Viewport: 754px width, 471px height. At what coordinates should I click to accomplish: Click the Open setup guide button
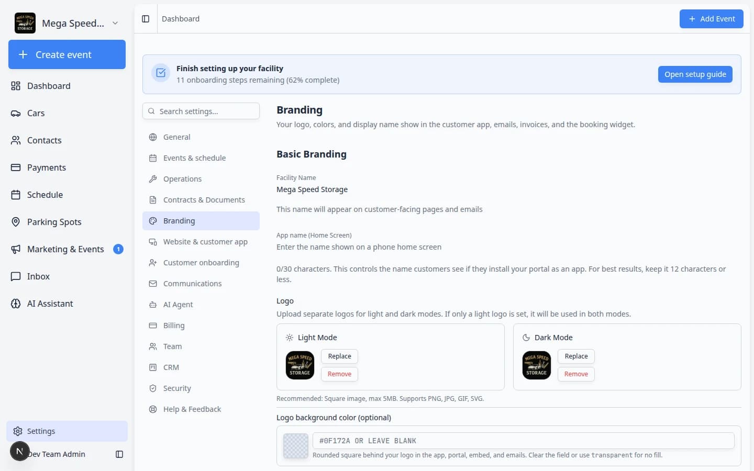(695, 74)
